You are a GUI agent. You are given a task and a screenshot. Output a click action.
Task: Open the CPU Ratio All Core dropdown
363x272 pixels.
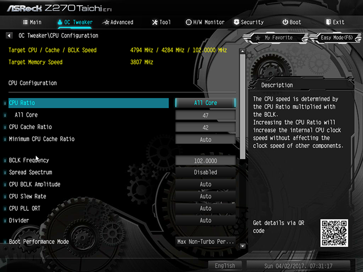(205, 103)
